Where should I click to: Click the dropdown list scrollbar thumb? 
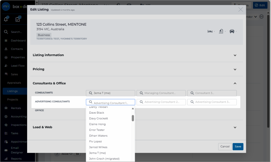coord(133,118)
